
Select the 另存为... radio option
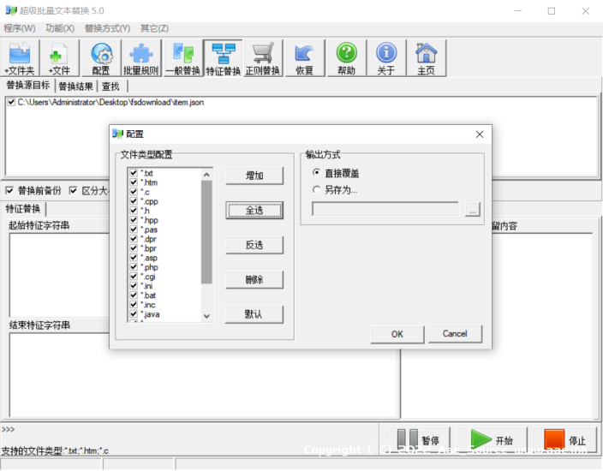click(x=316, y=189)
